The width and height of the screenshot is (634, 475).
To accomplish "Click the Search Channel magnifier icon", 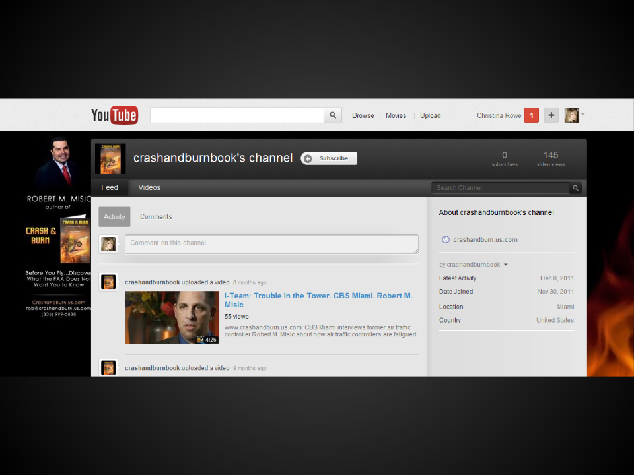I will coord(575,188).
